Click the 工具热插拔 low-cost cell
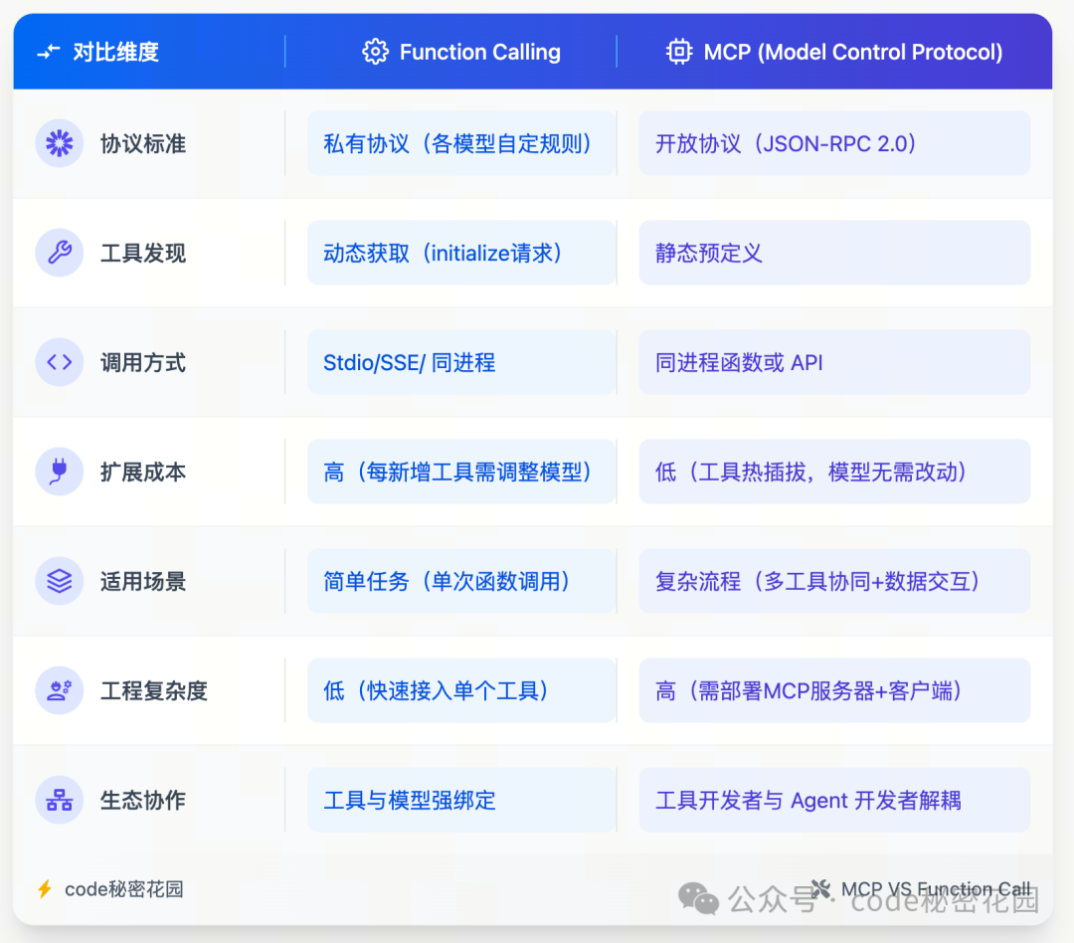Screen dimensions: 1074x943 point(833,471)
